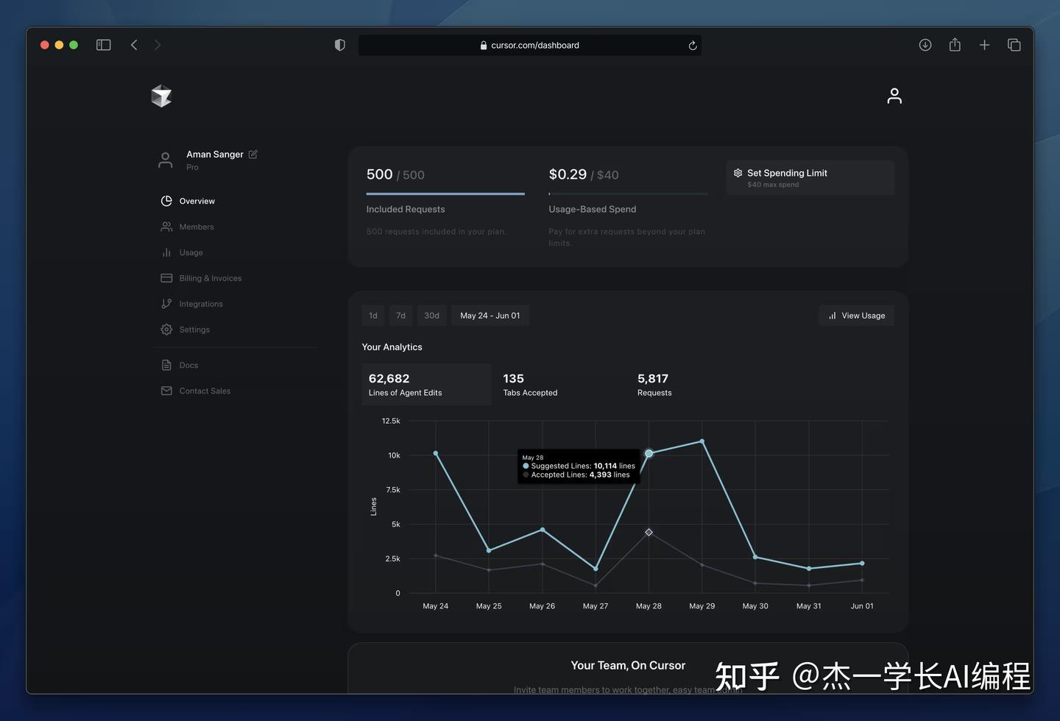Open the May 24 - Jun 01 date selector
This screenshot has width=1060, height=721.
click(x=490, y=315)
